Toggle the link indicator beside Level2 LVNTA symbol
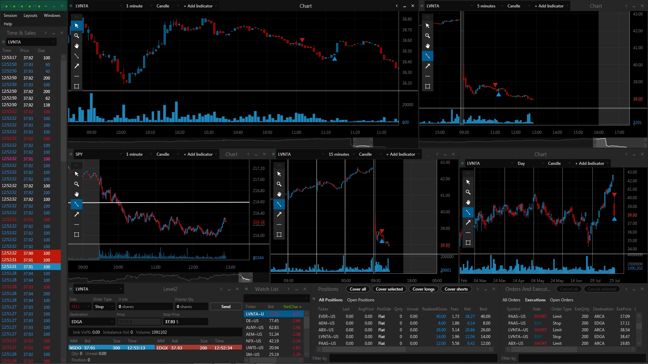The height and width of the screenshot is (364, 648). click(71, 289)
